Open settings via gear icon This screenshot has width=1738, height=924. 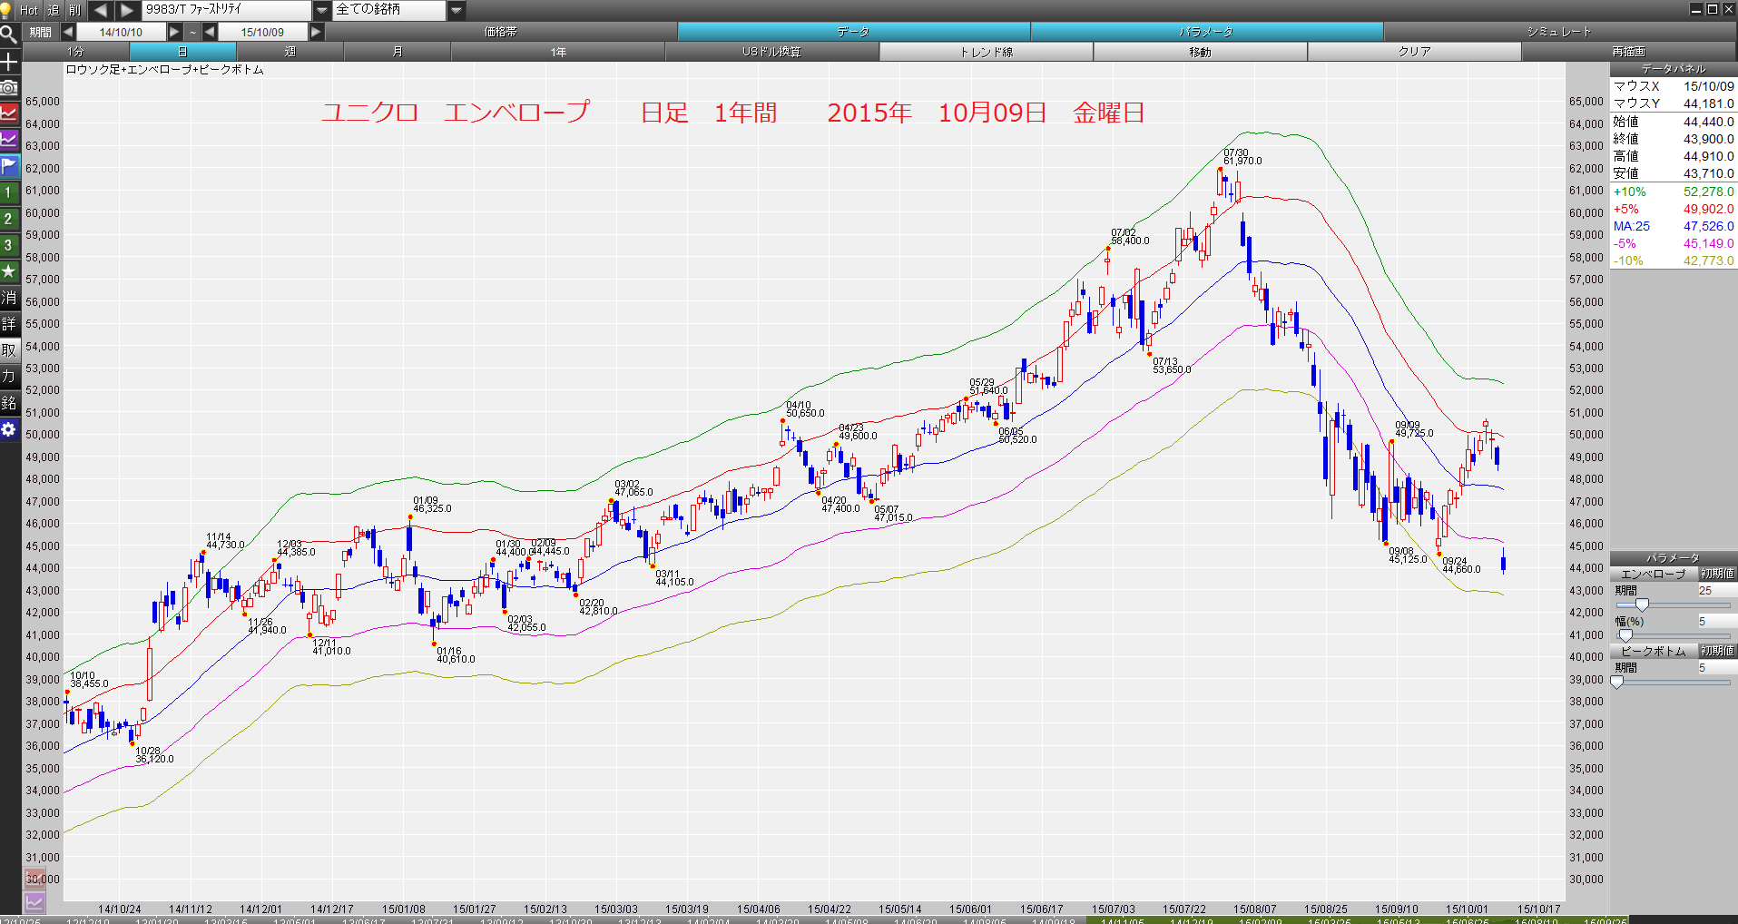[9, 429]
